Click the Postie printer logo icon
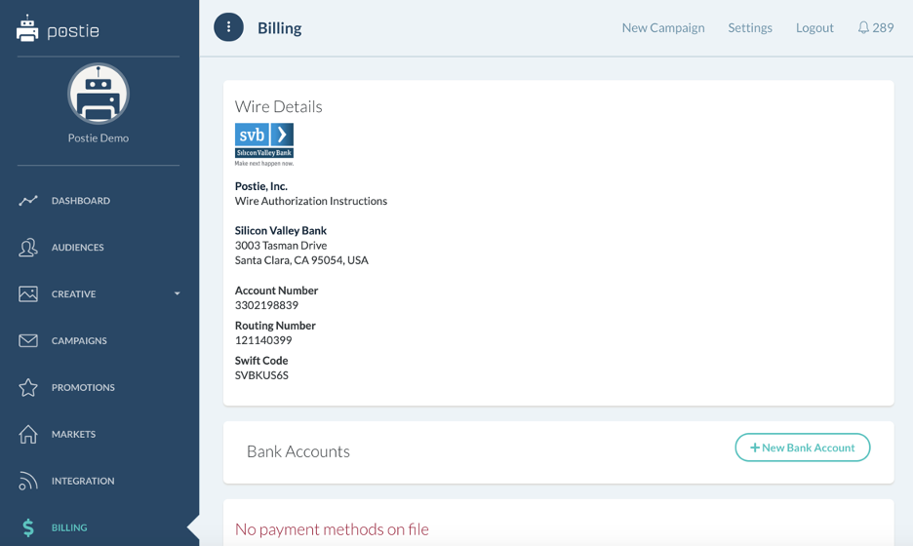913x546 pixels. coord(26,28)
